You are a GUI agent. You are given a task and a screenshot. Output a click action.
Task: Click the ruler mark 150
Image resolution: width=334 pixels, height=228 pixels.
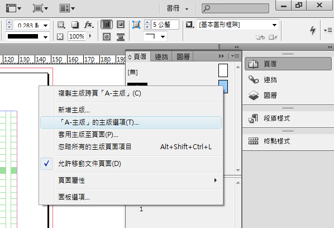[57, 59]
